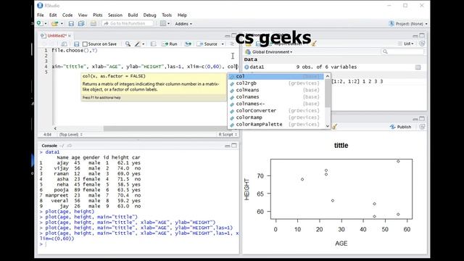
Task: Click the Show in new window icon
Action: [x=64, y=43]
